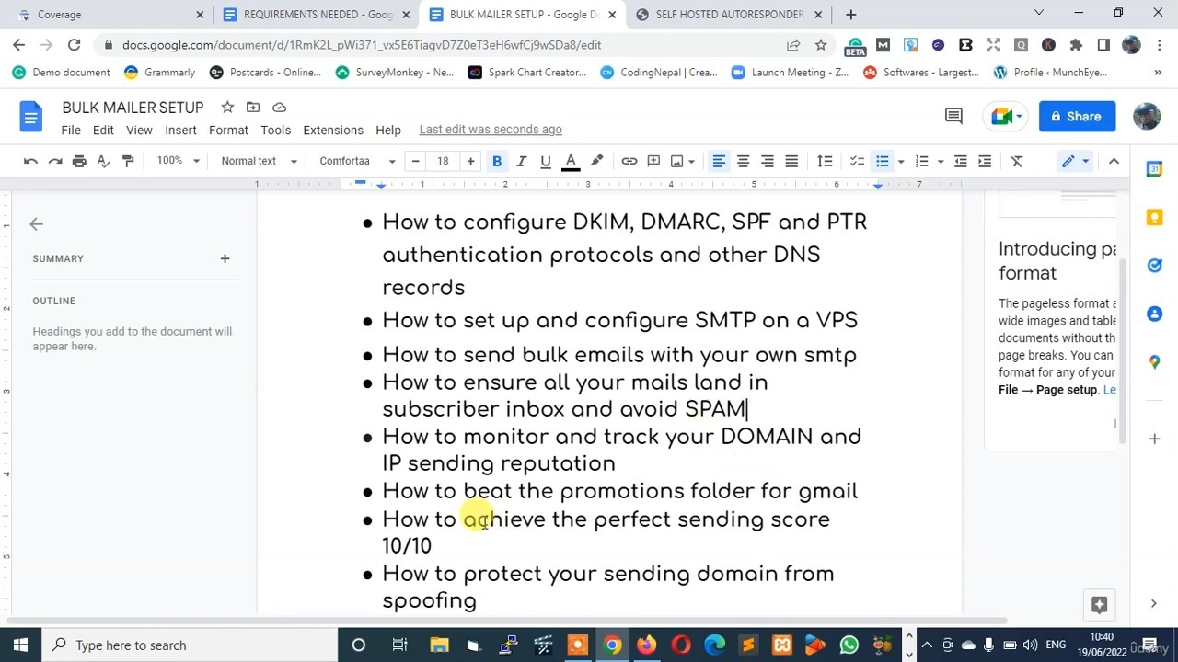Click Spelling and grammar check icon
The width and height of the screenshot is (1178, 662).
[x=104, y=161]
